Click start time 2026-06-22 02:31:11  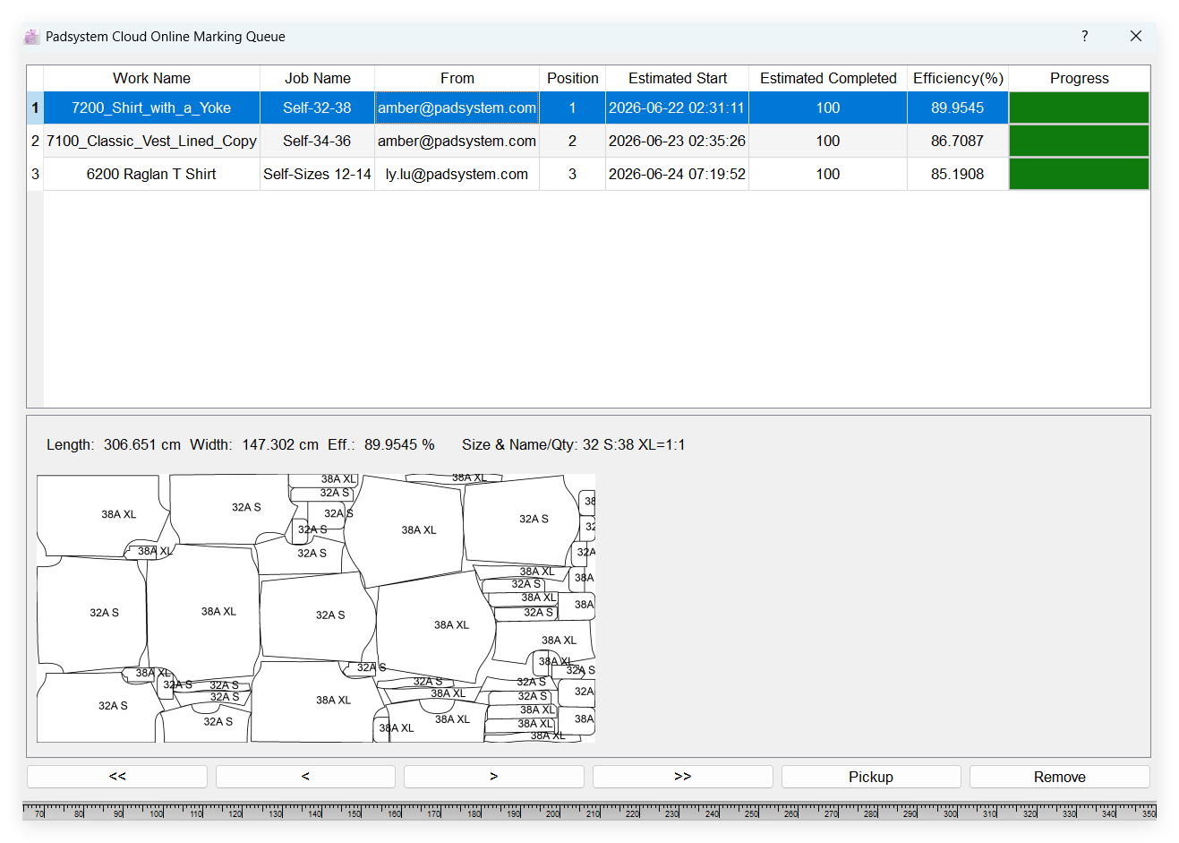tap(677, 108)
